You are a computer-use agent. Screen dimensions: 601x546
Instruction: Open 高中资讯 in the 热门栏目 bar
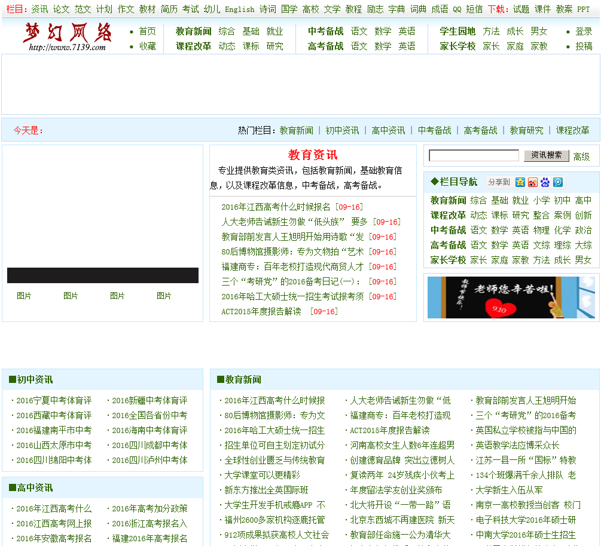(x=388, y=131)
